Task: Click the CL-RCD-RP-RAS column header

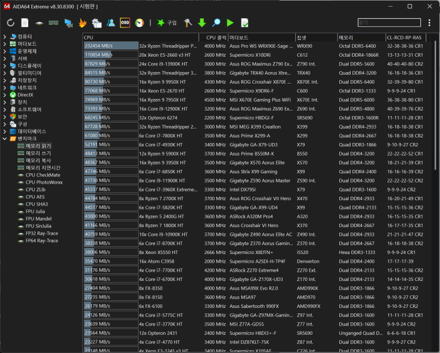Action: pyautogui.click(x=406, y=37)
